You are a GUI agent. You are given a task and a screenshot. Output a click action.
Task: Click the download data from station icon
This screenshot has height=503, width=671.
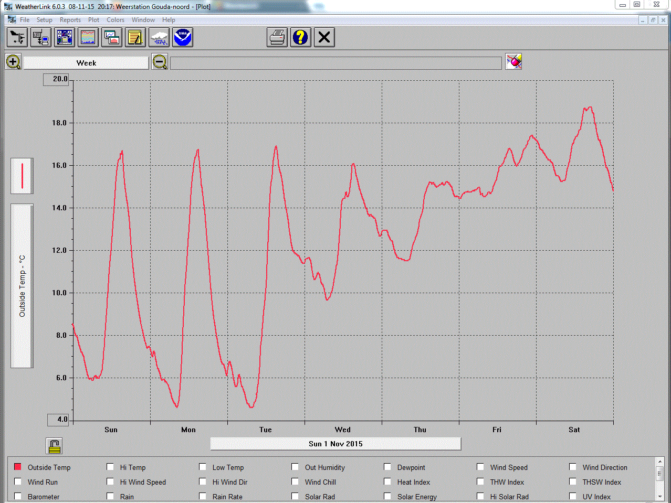(41, 37)
